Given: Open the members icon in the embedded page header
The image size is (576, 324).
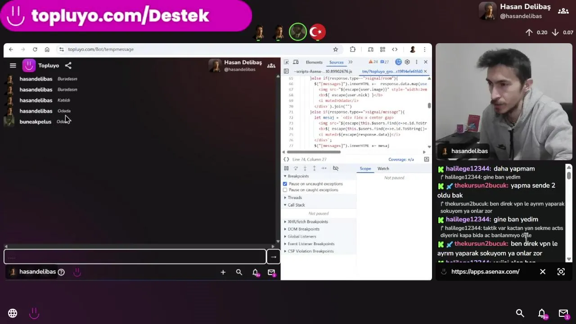Looking at the screenshot, I should [x=271, y=66].
